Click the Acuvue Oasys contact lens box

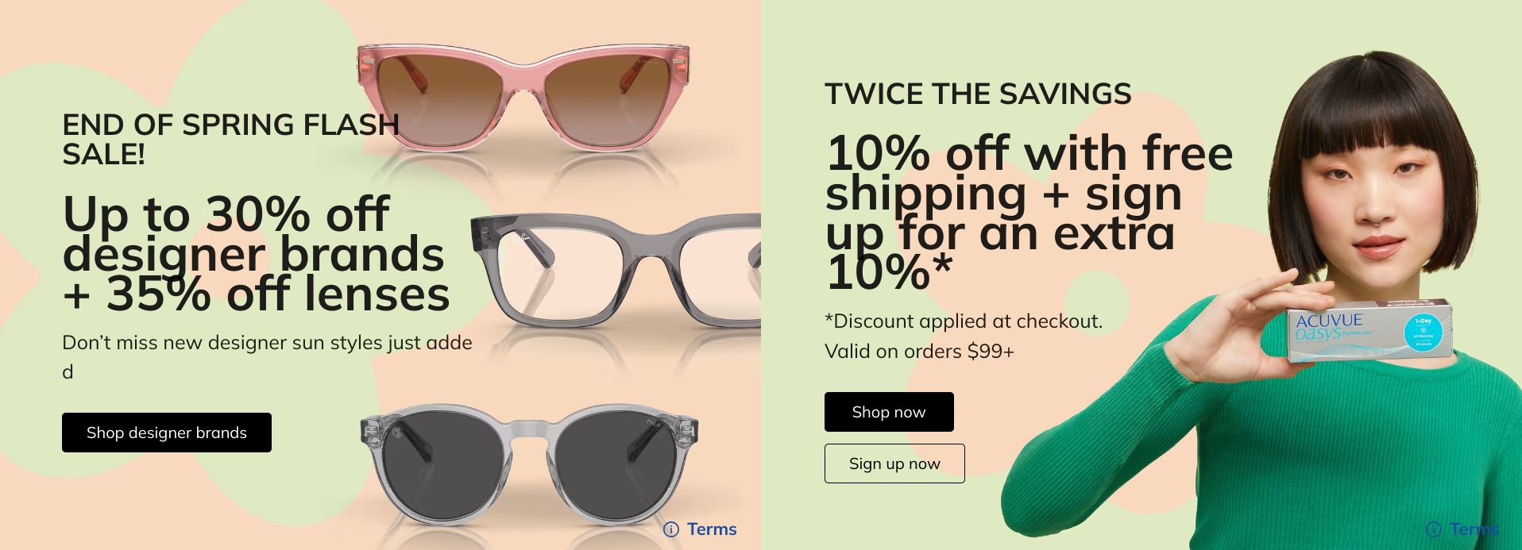click(1369, 333)
